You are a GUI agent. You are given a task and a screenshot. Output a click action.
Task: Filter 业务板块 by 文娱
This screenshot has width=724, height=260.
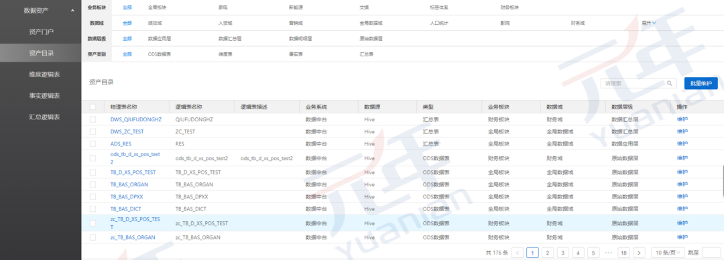[364, 8]
